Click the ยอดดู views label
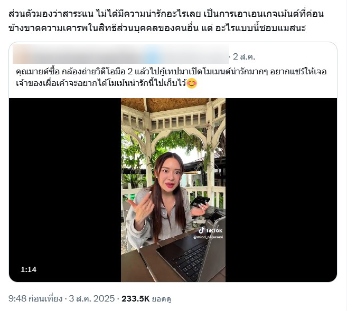Screen dimensions: 347x311 (162, 299)
